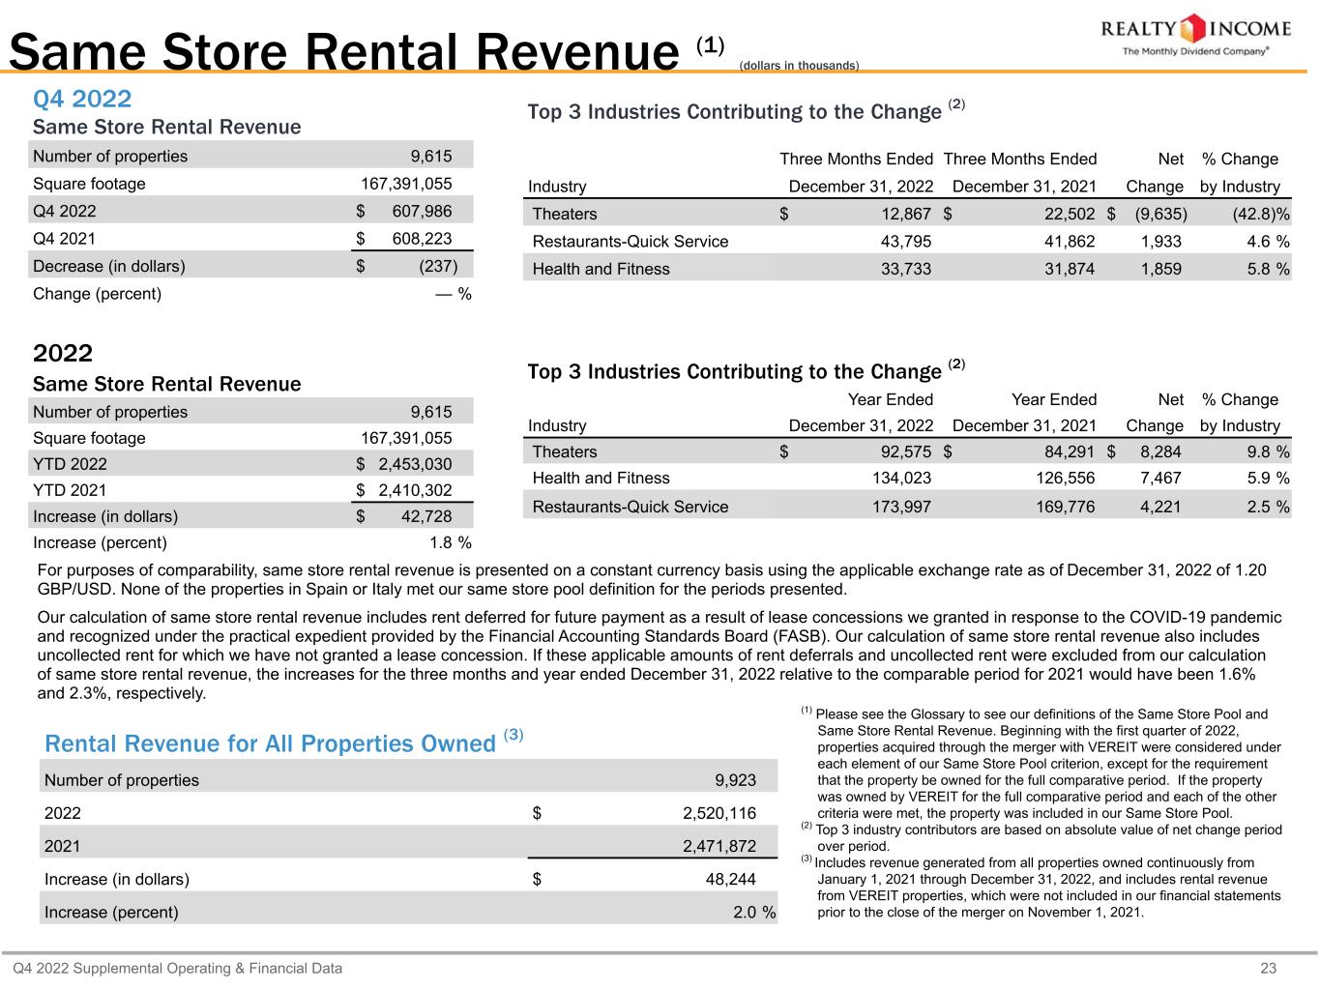
Task: Select the Decrease (in dollars) row label
Action: coord(109,266)
